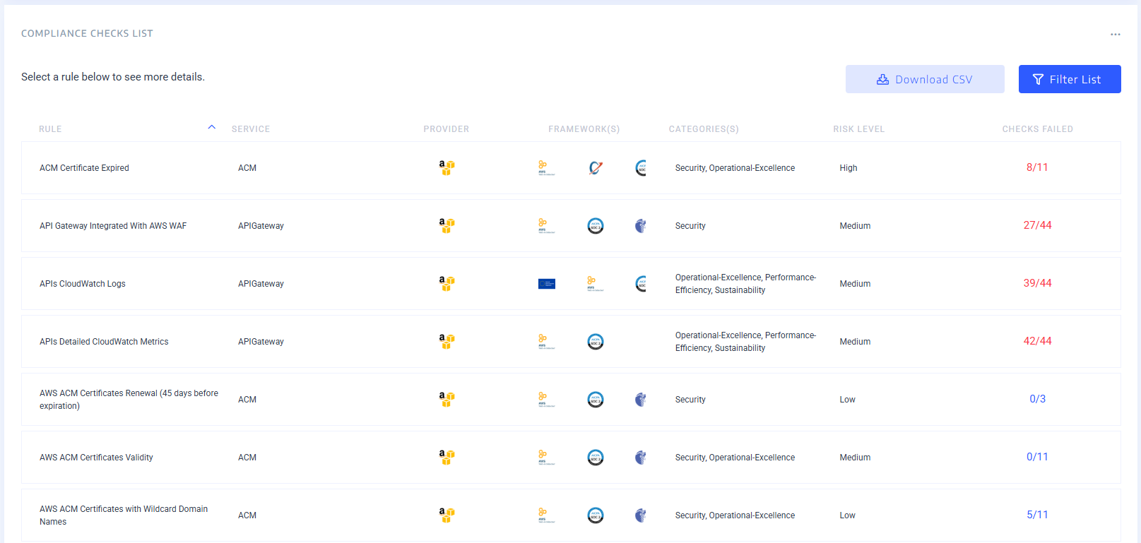Sort by the Checks Failed column header
This screenshot has width=1141, height=543.
(x=1037, y=129)
